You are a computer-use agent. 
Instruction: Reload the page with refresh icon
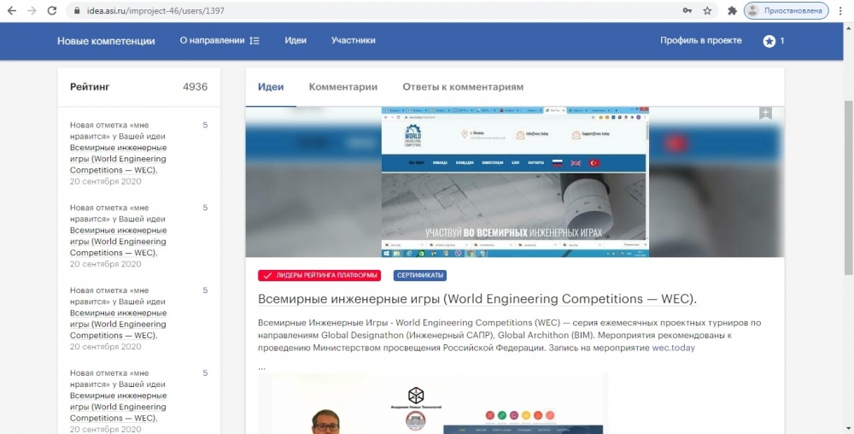point(52,10)
